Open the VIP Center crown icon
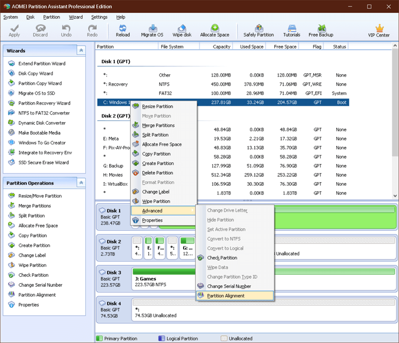Viewport: 399px width, 343px height. pos(379,28)
